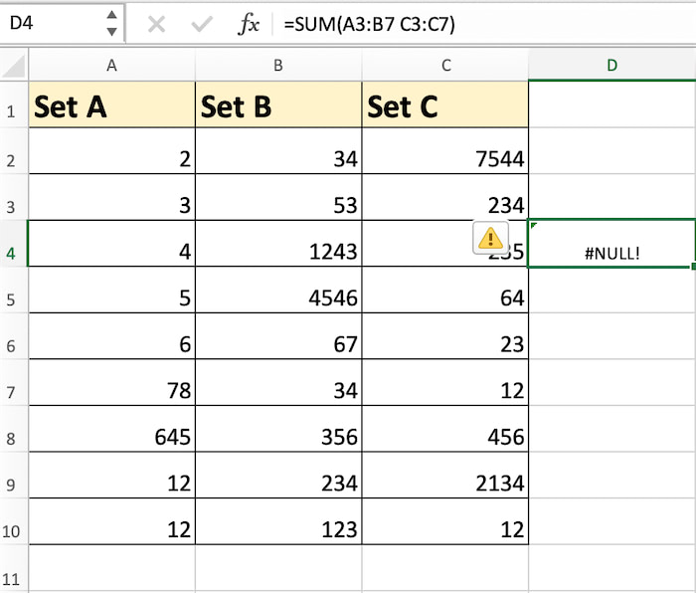Image resolution: width=696 pixels, height=593 pixels.
Task: Select cell C3 with value 234
Action: (x=445, y=197)
